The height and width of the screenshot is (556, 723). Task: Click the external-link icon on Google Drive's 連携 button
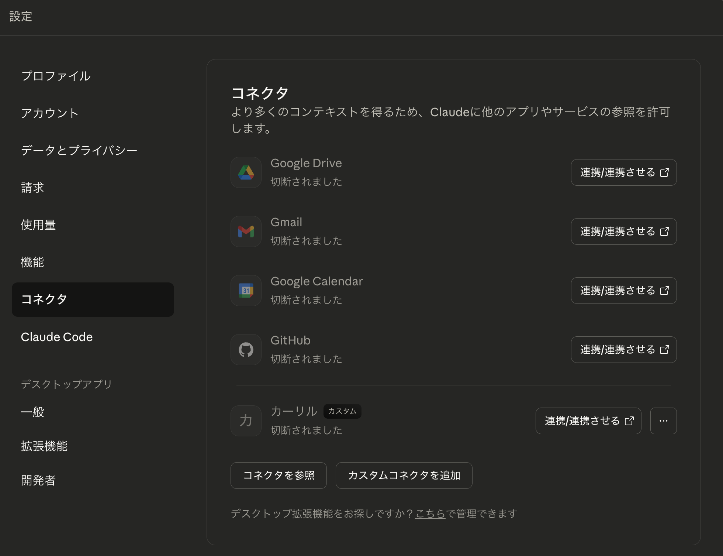(x=665, y=172)
